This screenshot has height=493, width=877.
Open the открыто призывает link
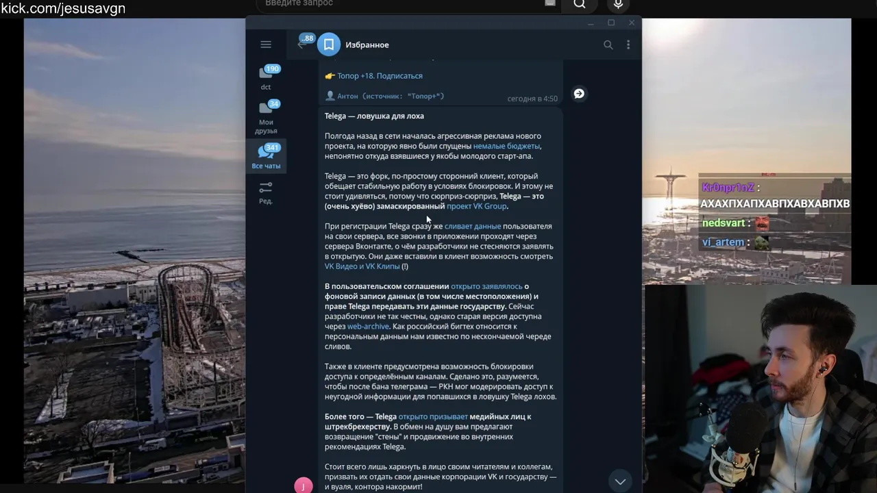[433, 416]
